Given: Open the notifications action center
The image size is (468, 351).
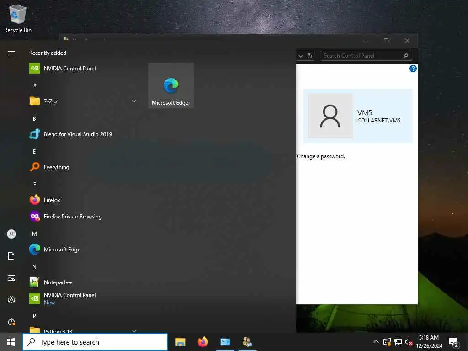Looking at the screenshot, I should [x=454, y=342].
